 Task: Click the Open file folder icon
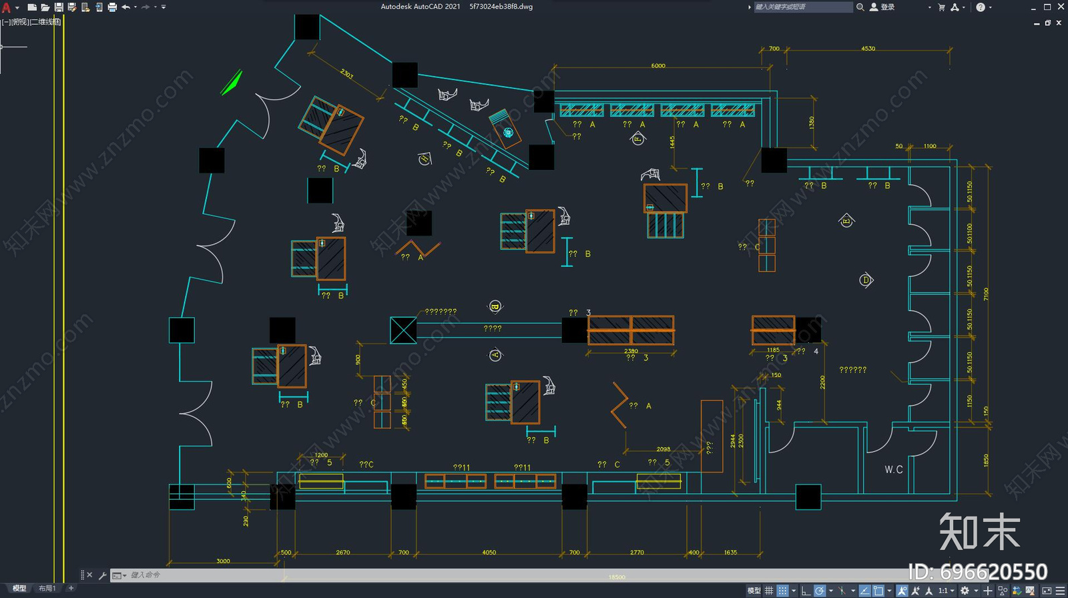tap(45, 7)
